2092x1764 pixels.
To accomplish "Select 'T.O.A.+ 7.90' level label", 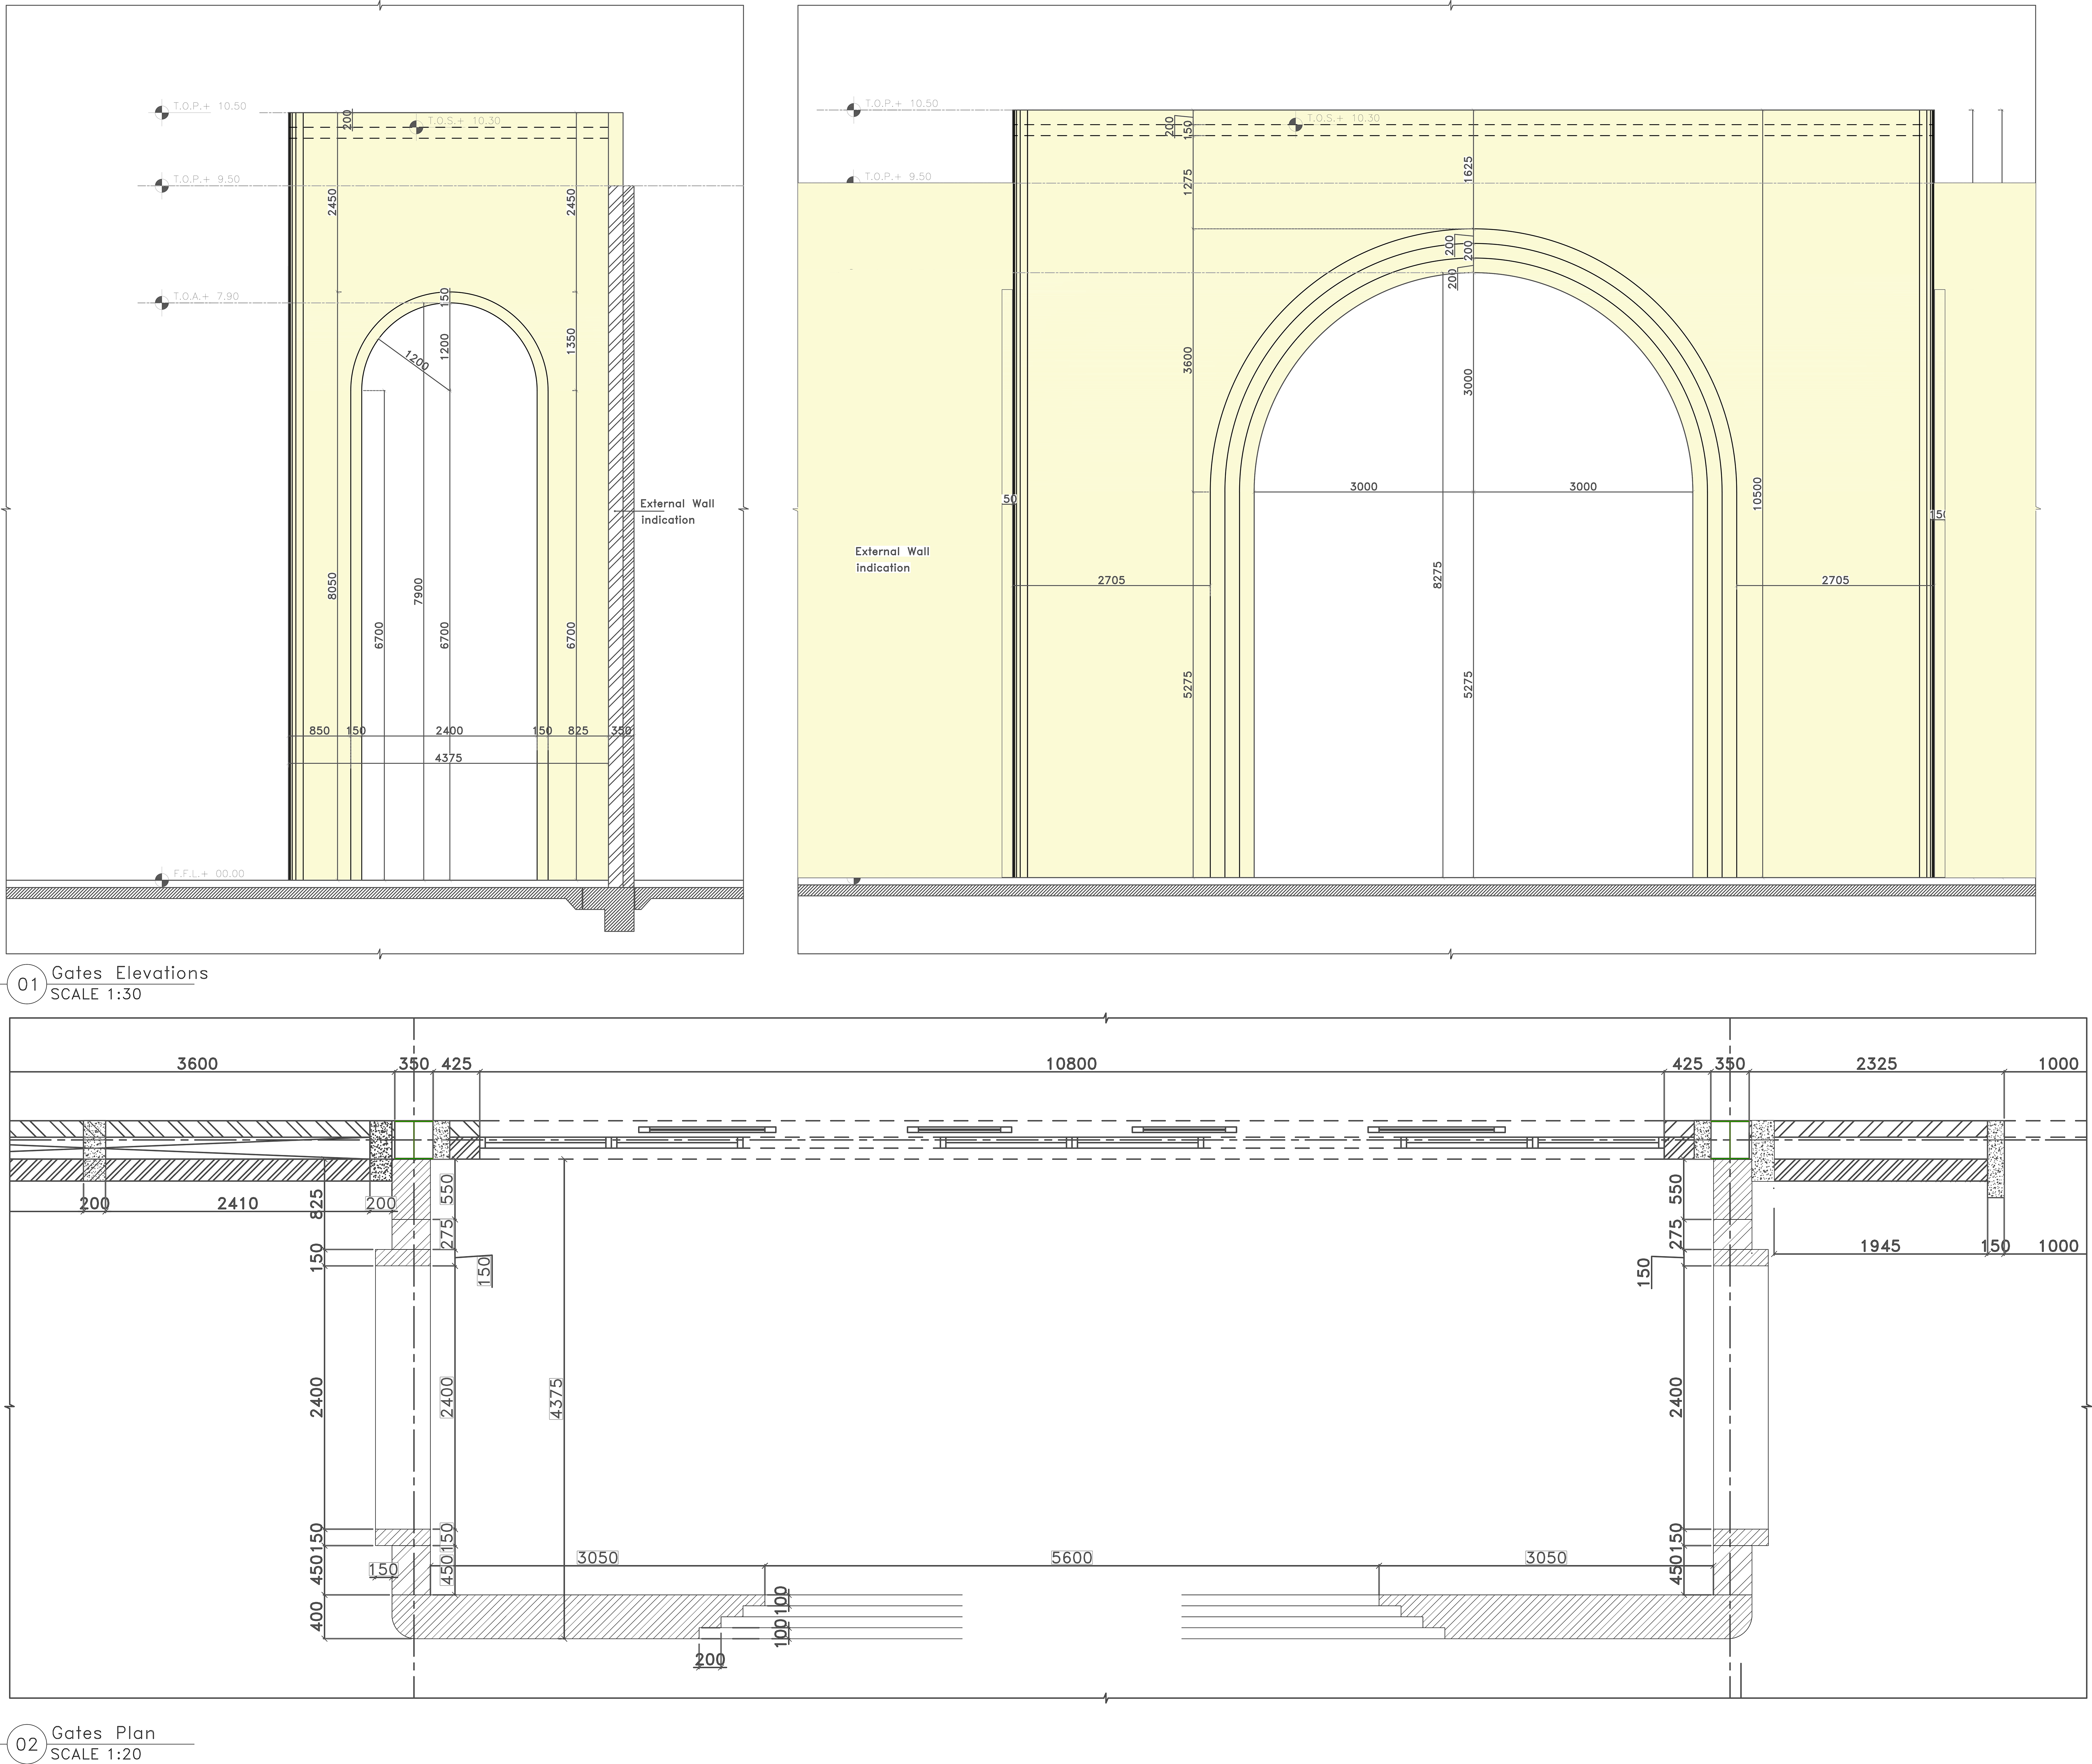I will pos(206,297).
